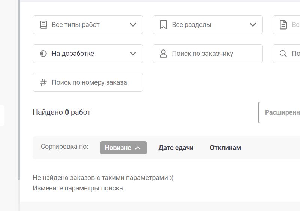
Task: Expand the 'Все типы работ' dropdown chevron
Action: coord(133,25)
